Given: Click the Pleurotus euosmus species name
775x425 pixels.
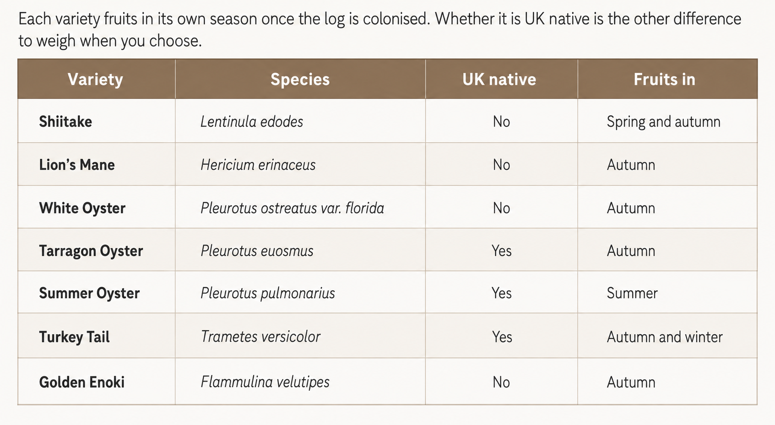Looking at the screenshot, I should tap(257, 251).
